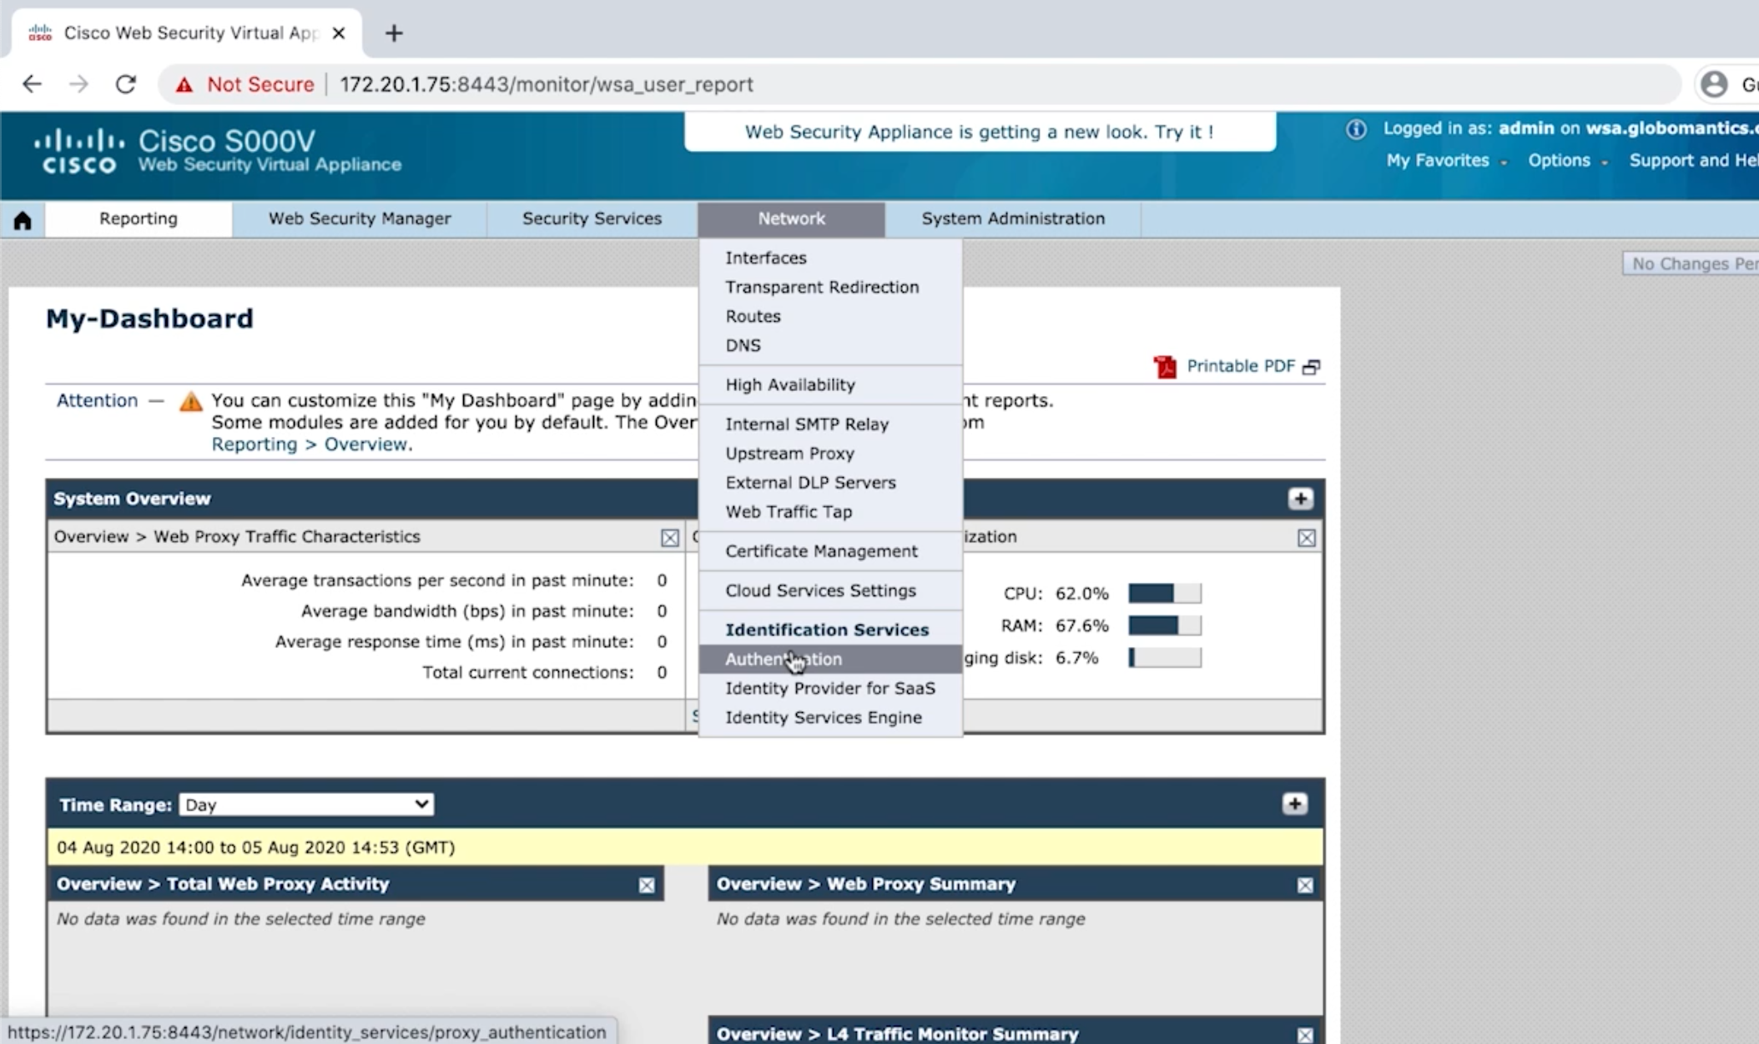Choose Upstream Proxy menu item
Screen dimensions: 1759x1044
[x=830, y=453]
